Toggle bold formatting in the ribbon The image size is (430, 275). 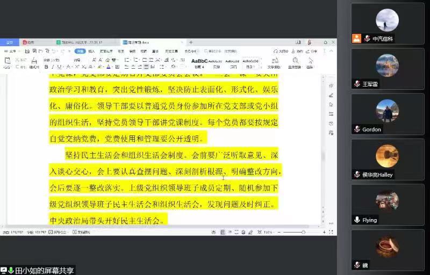[46, 67]
